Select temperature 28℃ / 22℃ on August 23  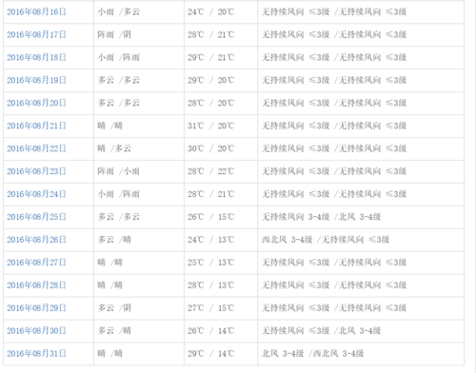(210, 171)
